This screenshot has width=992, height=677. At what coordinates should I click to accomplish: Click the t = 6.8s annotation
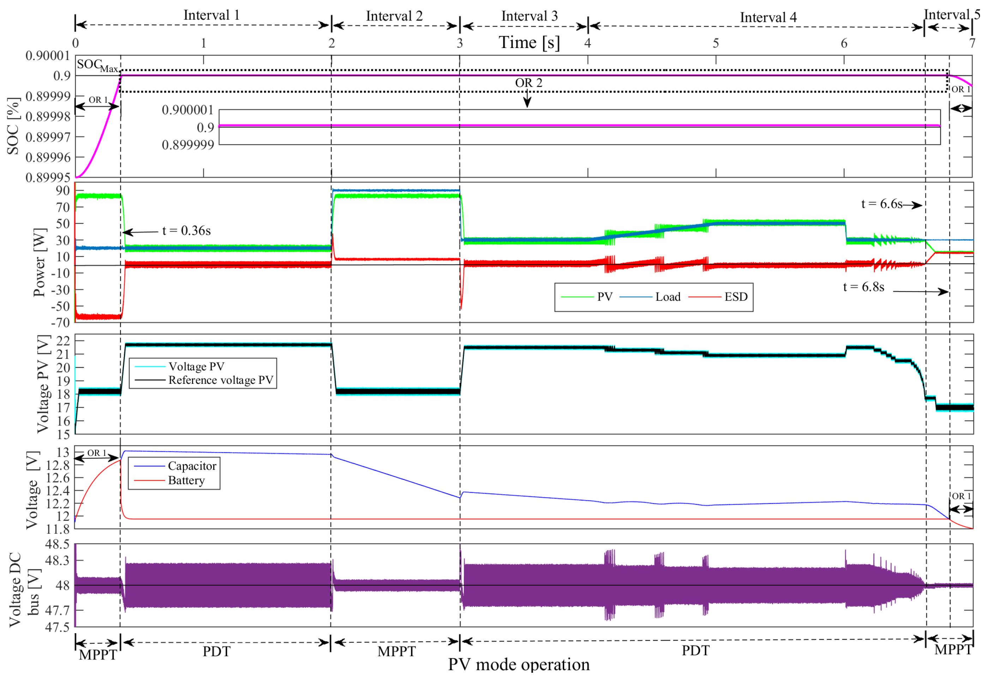[863, 287]
